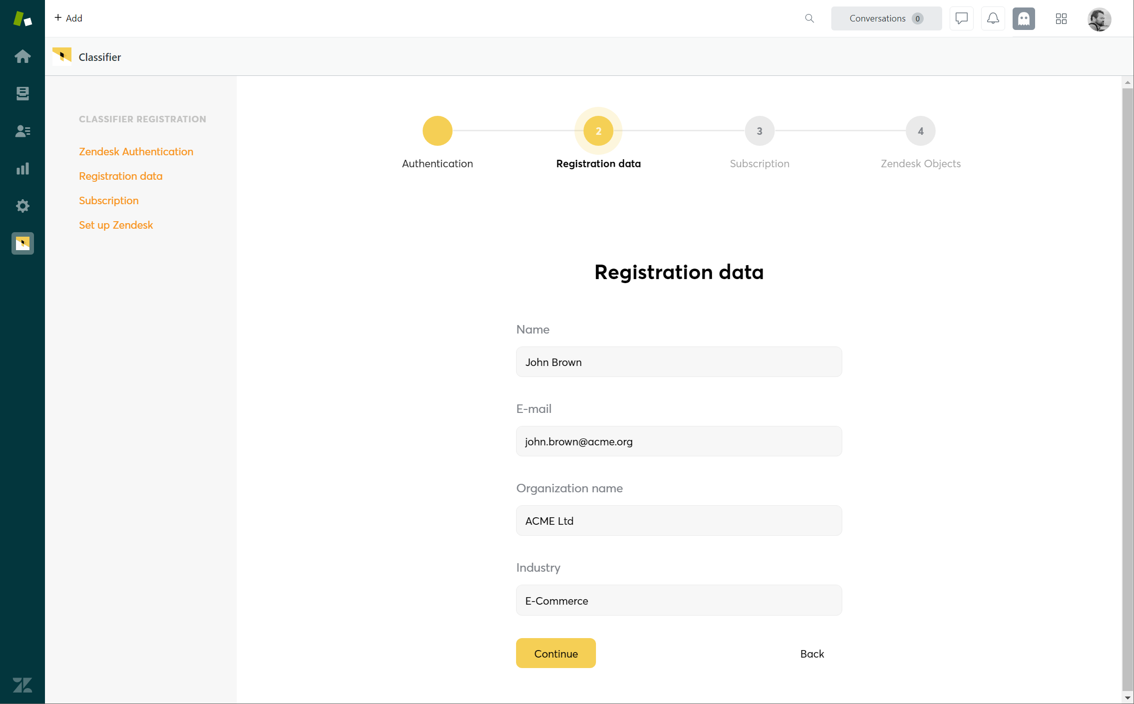Viewport: 1134px width, 704px height.
Task: Click the 'Industry' field label
Action: [x=538, y=567]
